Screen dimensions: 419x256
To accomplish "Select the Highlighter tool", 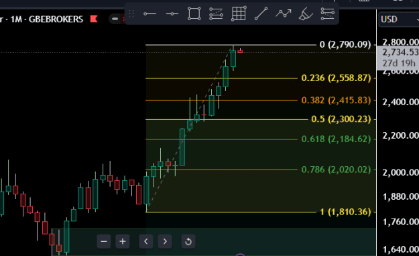I will coord(306,13).
